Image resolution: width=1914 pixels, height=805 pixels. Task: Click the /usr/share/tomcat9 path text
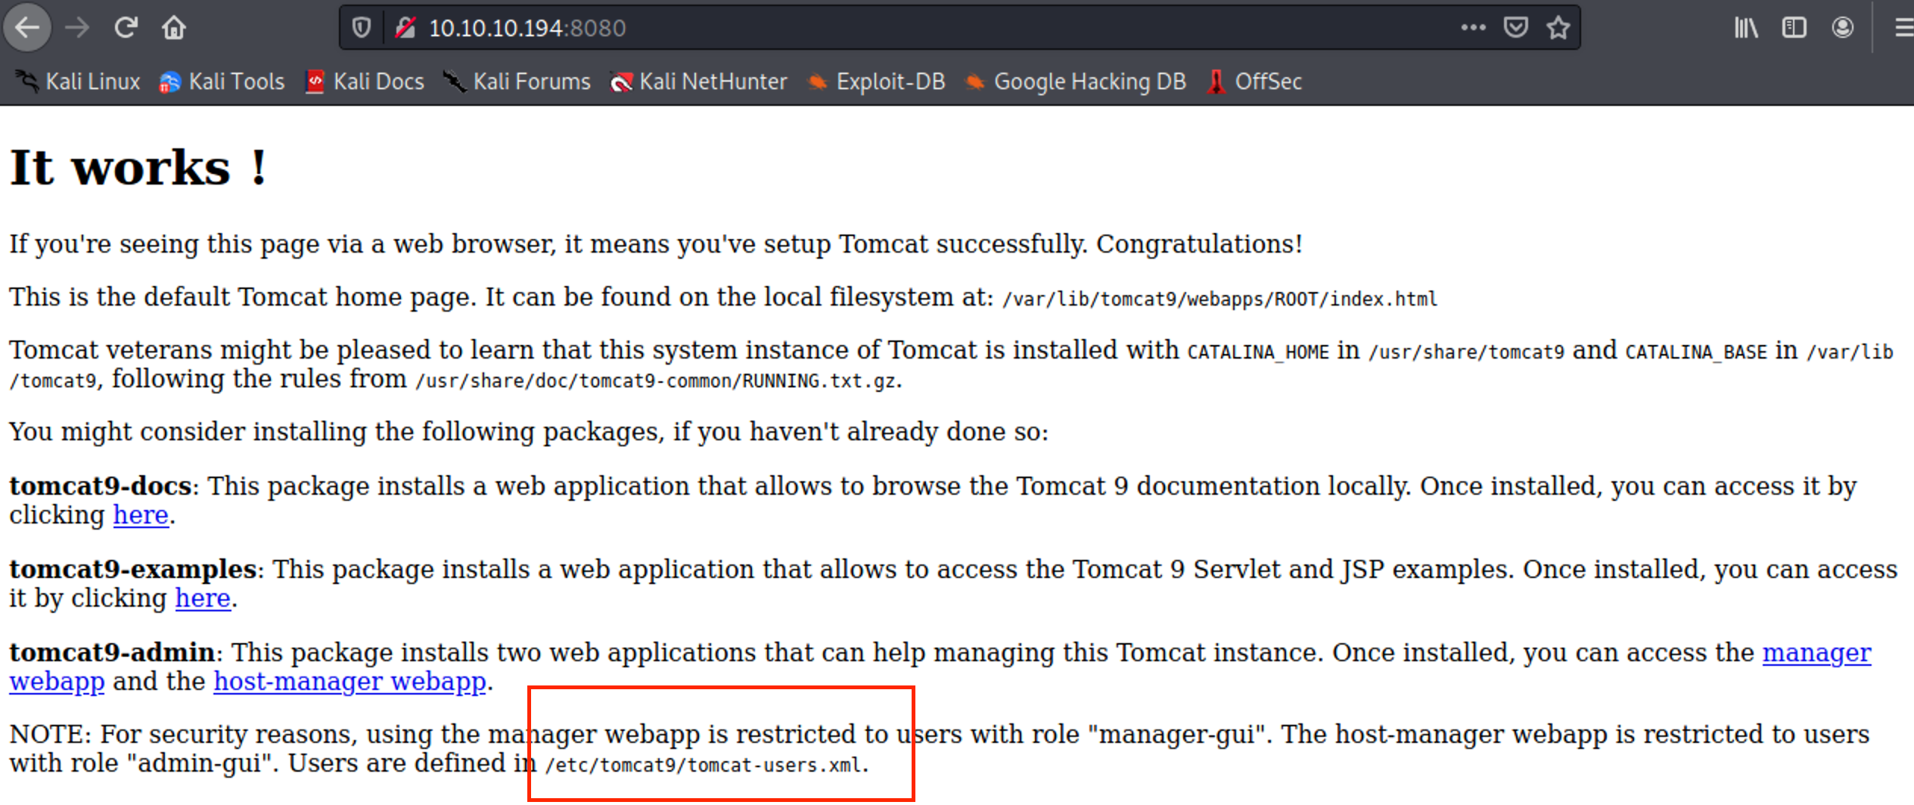[x=1466, y=352]
